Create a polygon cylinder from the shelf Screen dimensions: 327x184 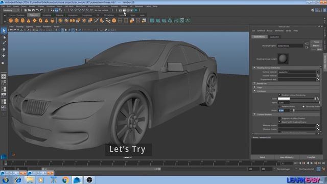pos(22,20)
